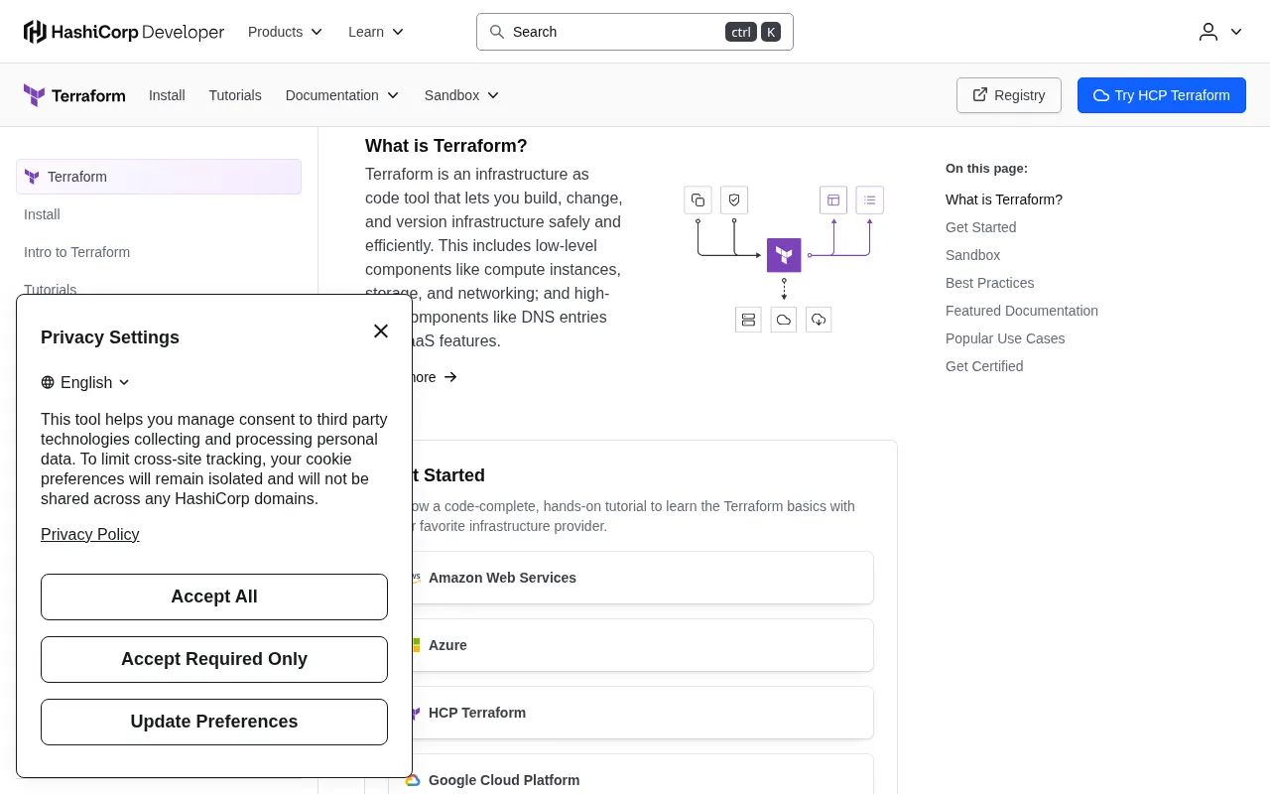Open Tutorials in the top navigation
This screenshot has height=794, width=1270.
click(235, 95)
